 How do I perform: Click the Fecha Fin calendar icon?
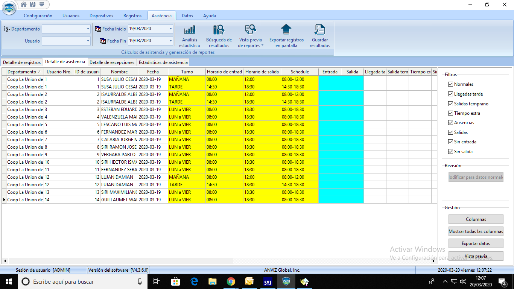(103, 41)
